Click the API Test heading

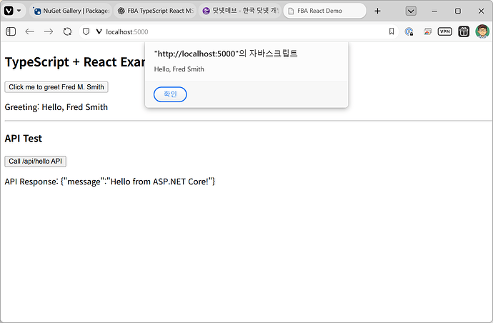pos(24,139)
